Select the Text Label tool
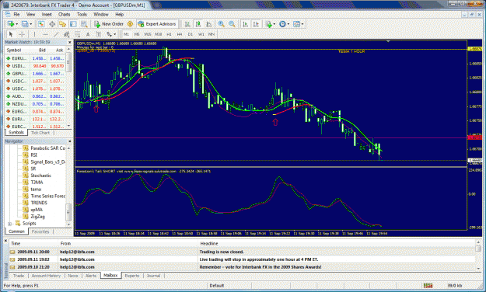The height and width of the screenshot is (292, 486). click(x=98, y=34)
